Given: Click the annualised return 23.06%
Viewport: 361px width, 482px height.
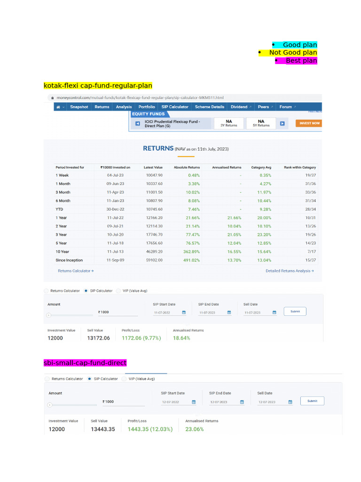Looking at the screenshot, I should point(194,429).
